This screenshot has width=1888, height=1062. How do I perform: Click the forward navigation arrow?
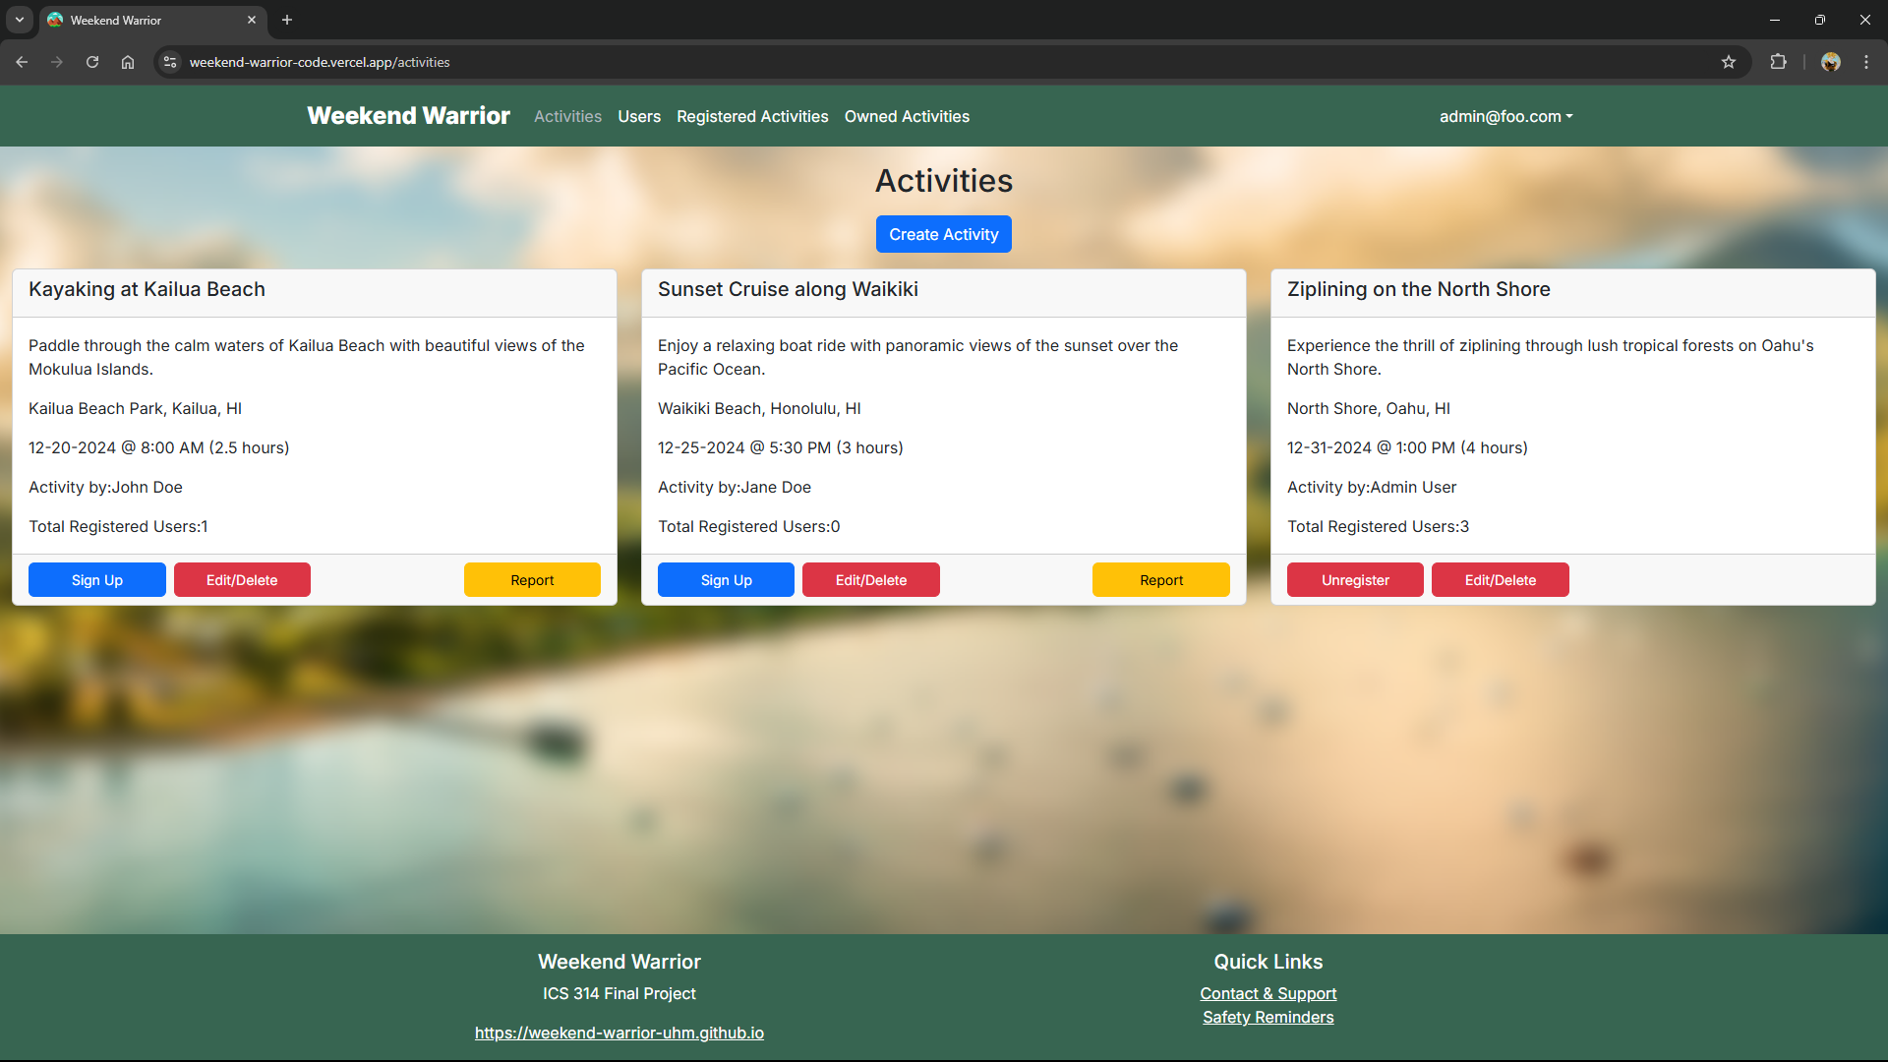57,62
